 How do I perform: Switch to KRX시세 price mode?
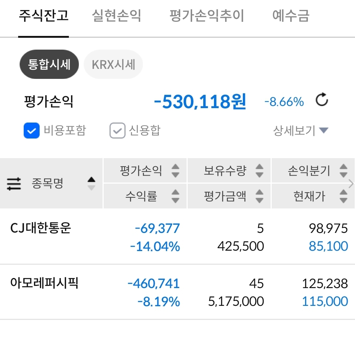tap(113, 64)
